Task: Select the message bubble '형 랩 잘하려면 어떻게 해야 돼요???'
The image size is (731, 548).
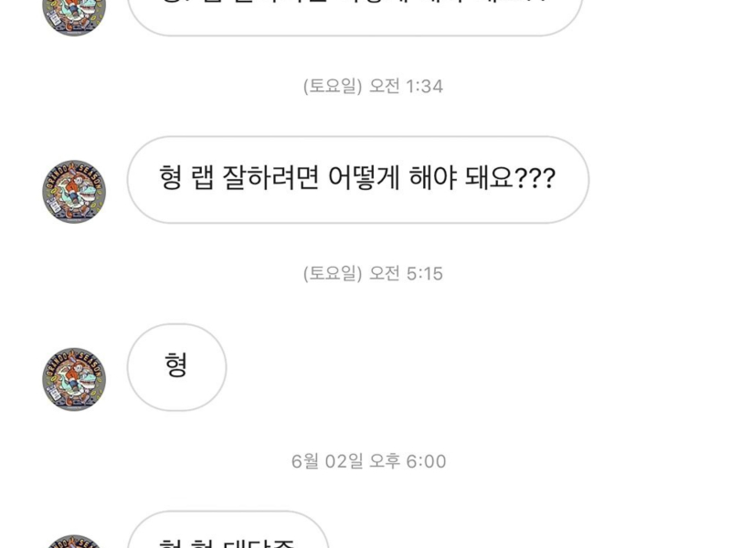Action: click(x=357, y=179)
